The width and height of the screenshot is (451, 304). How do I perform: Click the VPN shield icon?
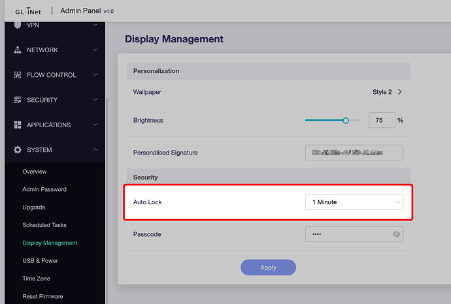(x=18, y=25)
